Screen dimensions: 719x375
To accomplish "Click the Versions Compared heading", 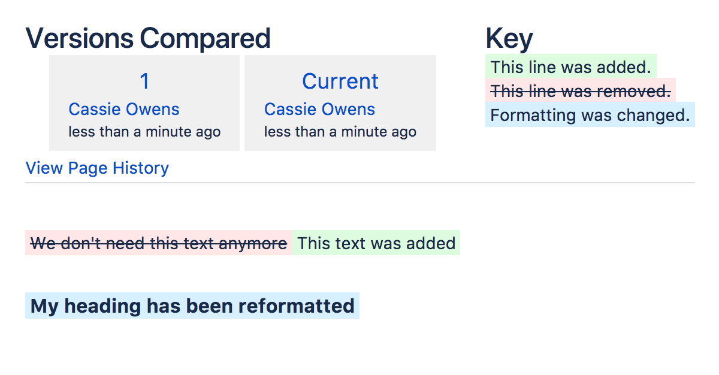I will coord(148,38).
